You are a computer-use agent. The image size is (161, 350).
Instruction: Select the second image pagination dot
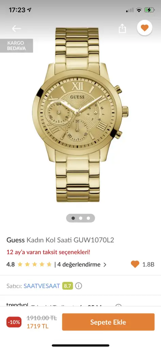tap(80, 218)
